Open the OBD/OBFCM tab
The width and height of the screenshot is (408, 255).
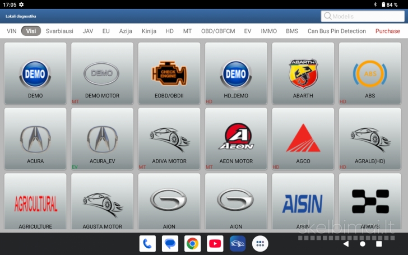[x=218, y=31]
